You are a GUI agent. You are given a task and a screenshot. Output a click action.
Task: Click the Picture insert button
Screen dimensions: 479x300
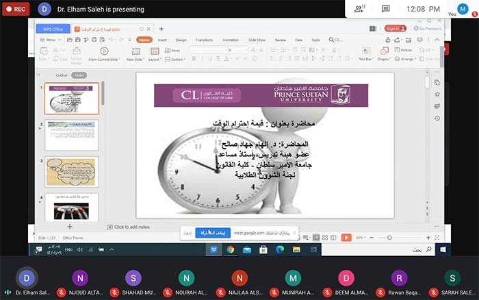(403, 50)
